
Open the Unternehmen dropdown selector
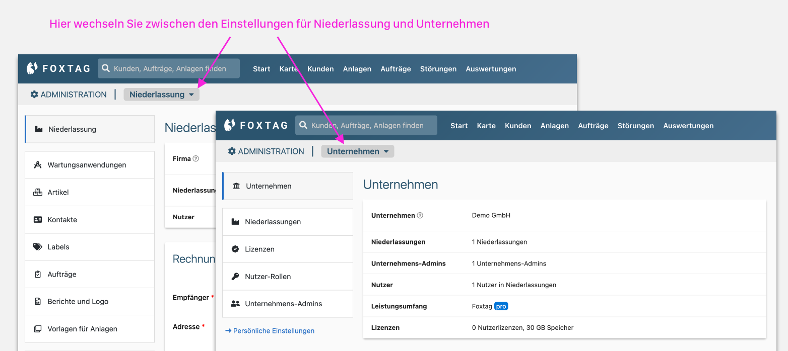(x=358, y=151)
